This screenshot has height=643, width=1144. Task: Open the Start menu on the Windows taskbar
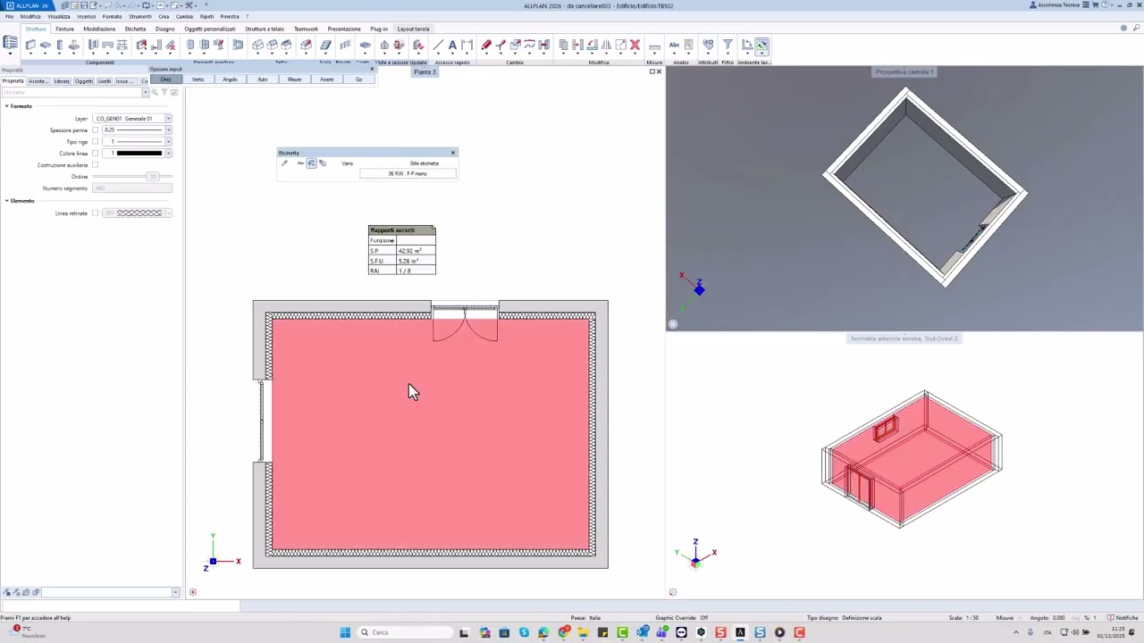click(345, 632)
